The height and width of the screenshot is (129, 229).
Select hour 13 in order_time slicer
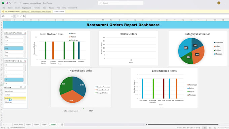pos(14,72)
